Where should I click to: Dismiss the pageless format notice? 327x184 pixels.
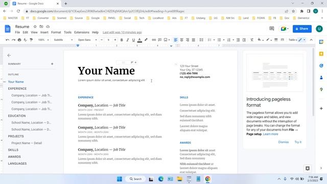(x=284, y=142)
